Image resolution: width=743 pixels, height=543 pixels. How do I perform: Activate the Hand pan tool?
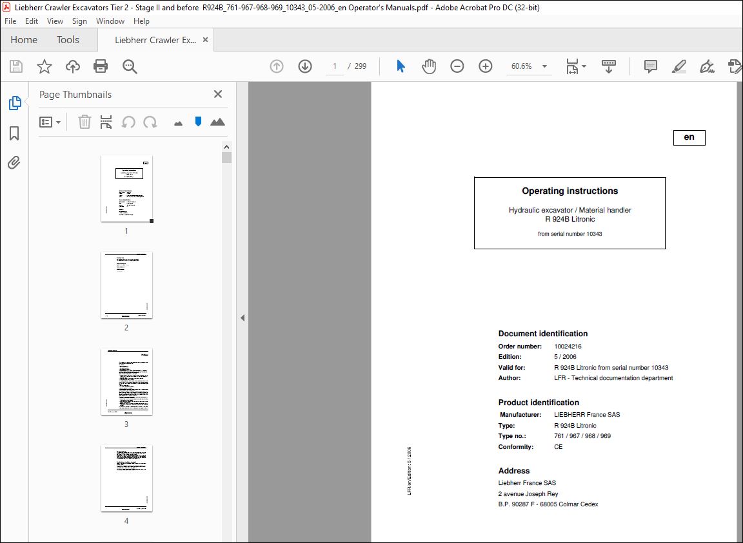[429, 66]
